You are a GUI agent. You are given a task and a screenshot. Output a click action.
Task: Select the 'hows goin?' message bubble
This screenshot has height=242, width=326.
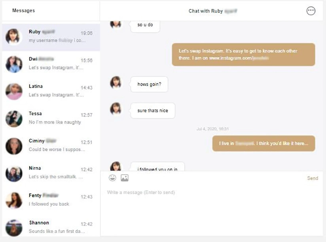tap(149, 84)
